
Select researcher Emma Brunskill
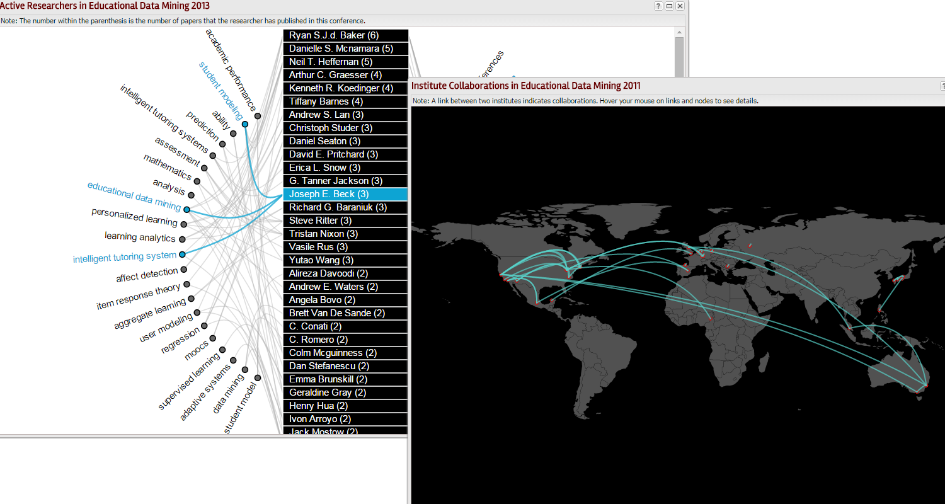pos(345,379)
